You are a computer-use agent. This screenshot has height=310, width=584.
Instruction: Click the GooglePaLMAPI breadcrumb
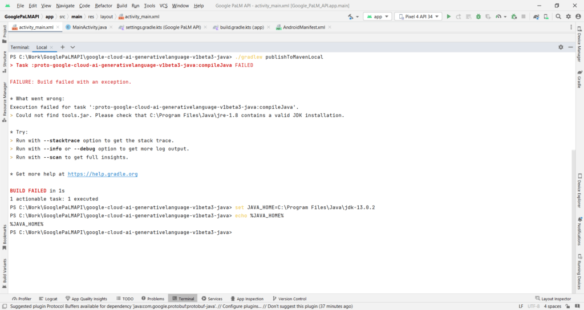coord(22,17)
